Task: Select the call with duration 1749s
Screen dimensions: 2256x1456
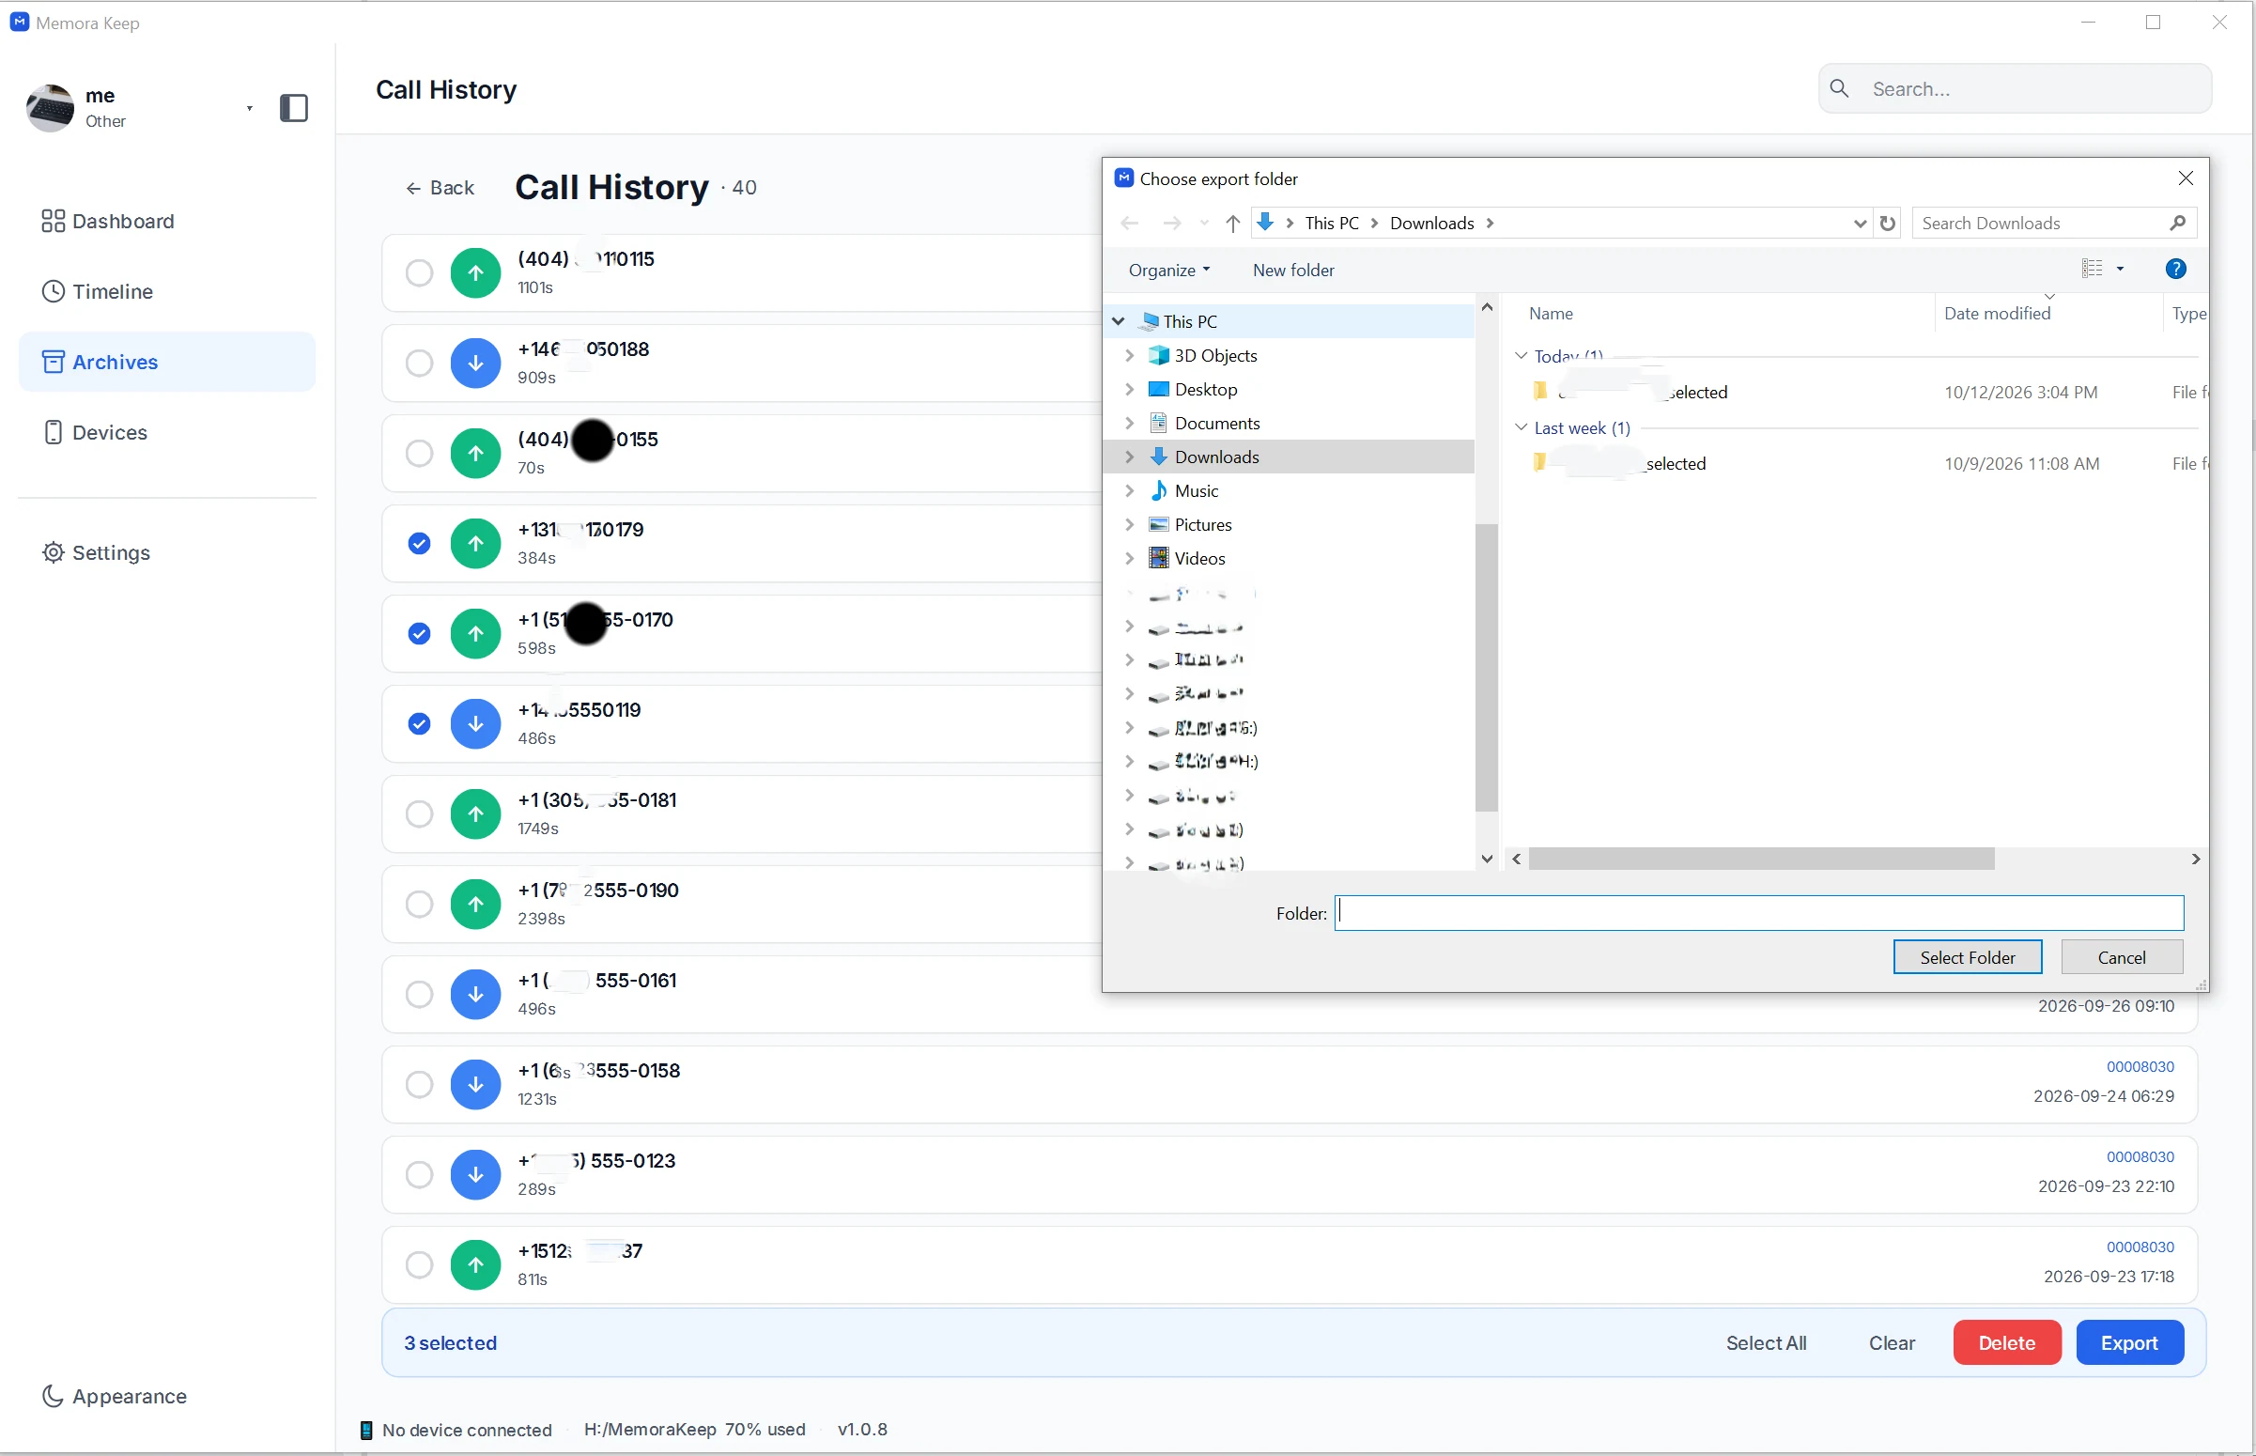Action: click(x=419, y=814)
